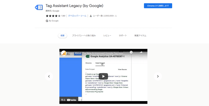Click the Google G logo beside By Google
The image size is (209, 106).
click(x=47, y=21)
